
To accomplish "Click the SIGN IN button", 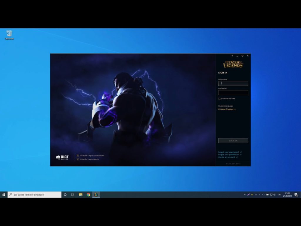I will point(233,140).
